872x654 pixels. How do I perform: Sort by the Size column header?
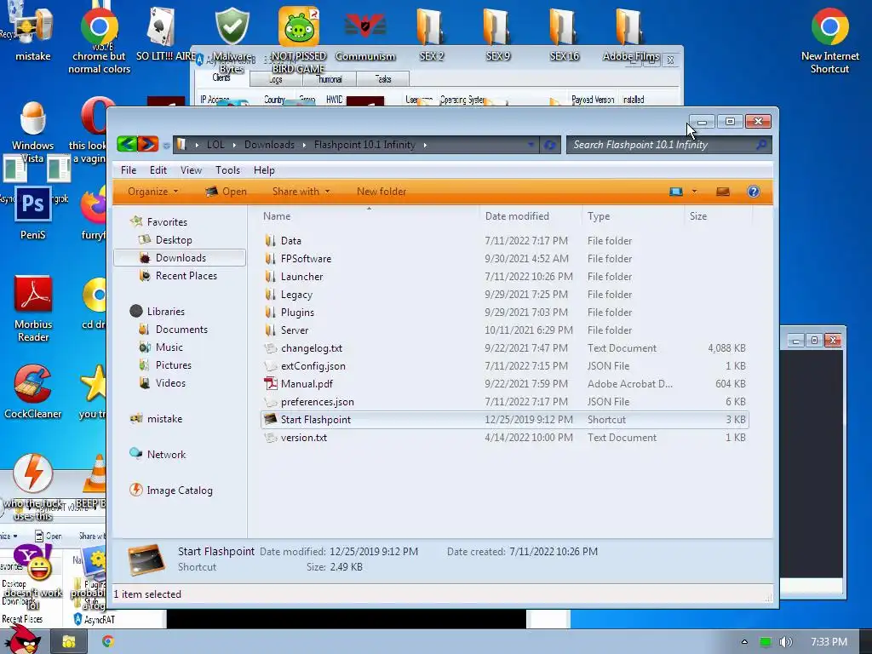point(718,216)
